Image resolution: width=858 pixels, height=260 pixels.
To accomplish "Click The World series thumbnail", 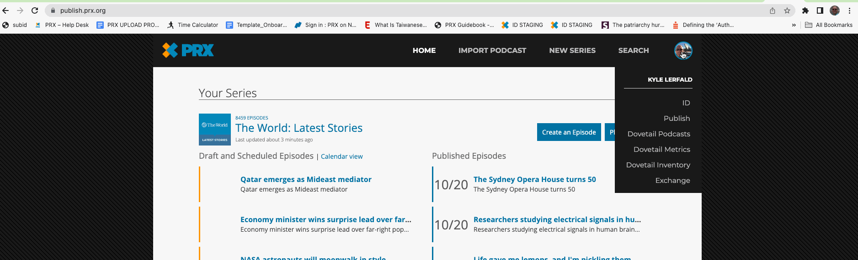I will pyautogui.click(x=215, y=130).
